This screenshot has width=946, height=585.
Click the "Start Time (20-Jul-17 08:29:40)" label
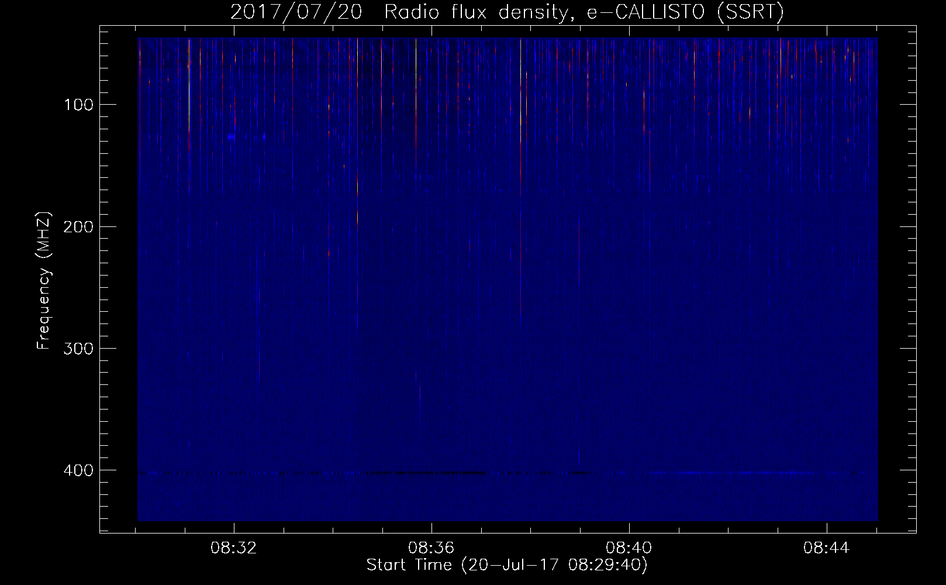507,565
